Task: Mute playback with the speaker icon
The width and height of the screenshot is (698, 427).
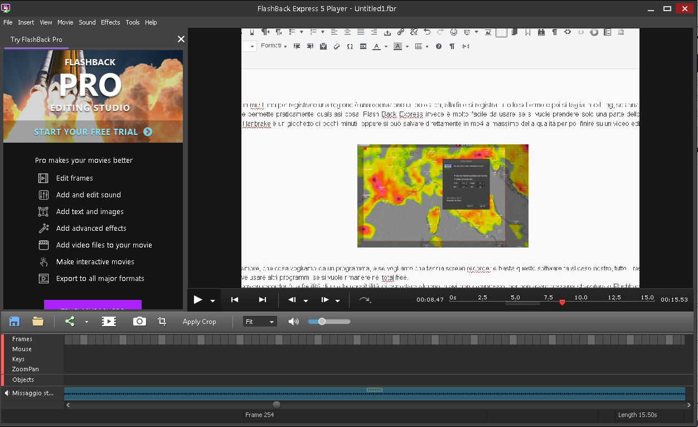Action: (x=293, y=322)
